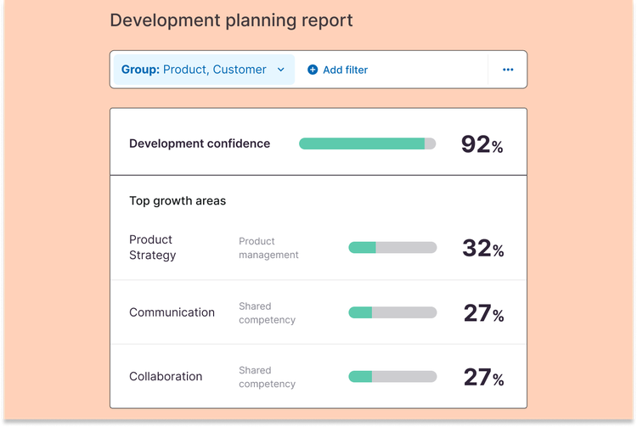This screenshot has height=427, width=637.
Task: Select the Product Strategy growth area
Action: point(153,247)
